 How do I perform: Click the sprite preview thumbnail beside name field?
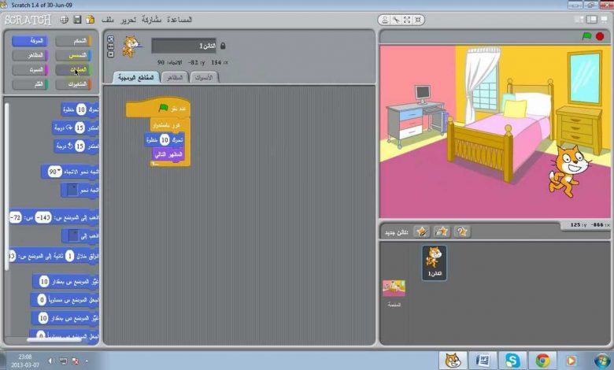point(131,46)
